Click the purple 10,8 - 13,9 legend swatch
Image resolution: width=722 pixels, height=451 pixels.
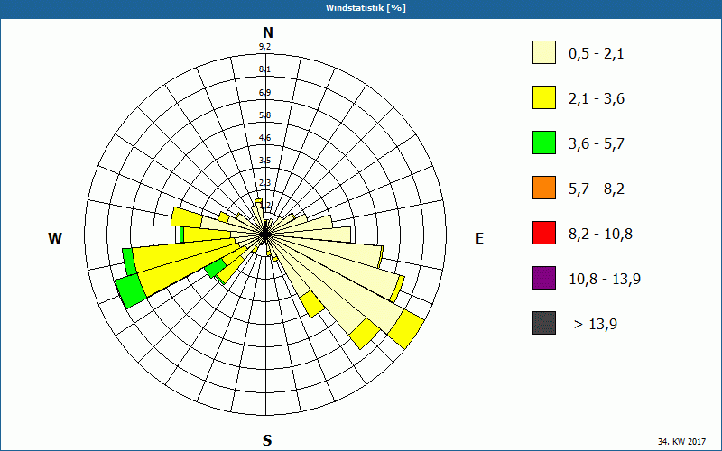[x=544, y=278]
